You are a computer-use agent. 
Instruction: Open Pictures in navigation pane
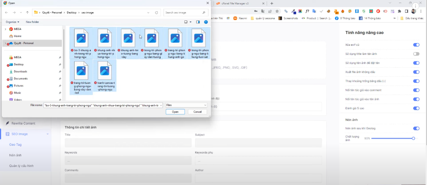pos(19,86)
